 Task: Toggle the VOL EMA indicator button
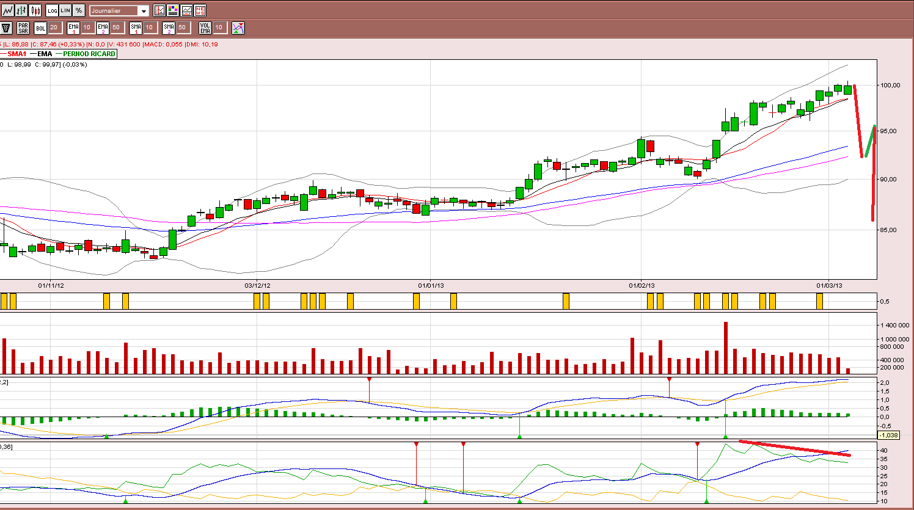[205, 27]
